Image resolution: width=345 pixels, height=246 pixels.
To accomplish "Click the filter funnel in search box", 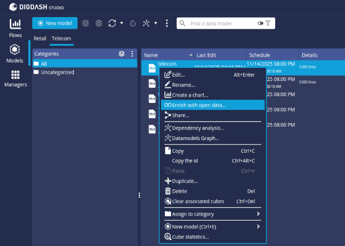I will click(268, 23).
